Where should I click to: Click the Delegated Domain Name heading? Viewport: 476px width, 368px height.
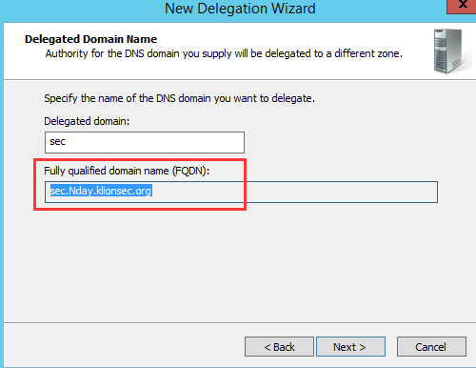90,39
